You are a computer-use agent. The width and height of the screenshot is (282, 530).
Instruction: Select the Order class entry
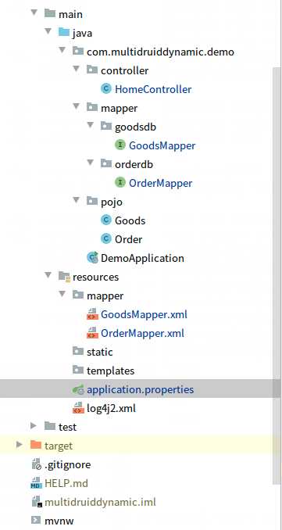(x=129, y=239)
